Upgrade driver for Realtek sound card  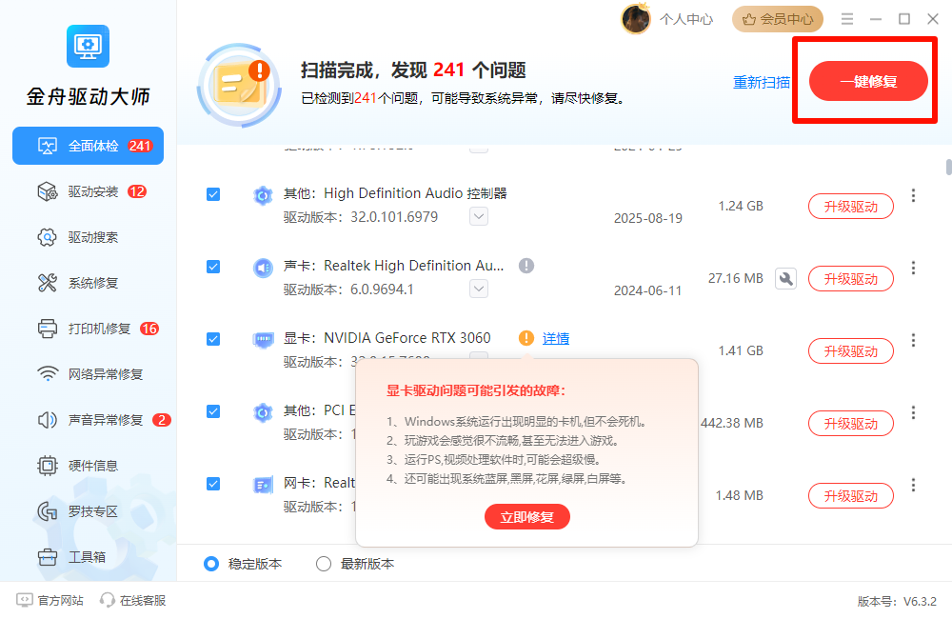(850, 279)
